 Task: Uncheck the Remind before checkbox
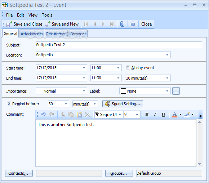[9, 104]
